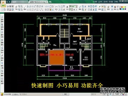Select the erase (删除) tool

point(80,8)
